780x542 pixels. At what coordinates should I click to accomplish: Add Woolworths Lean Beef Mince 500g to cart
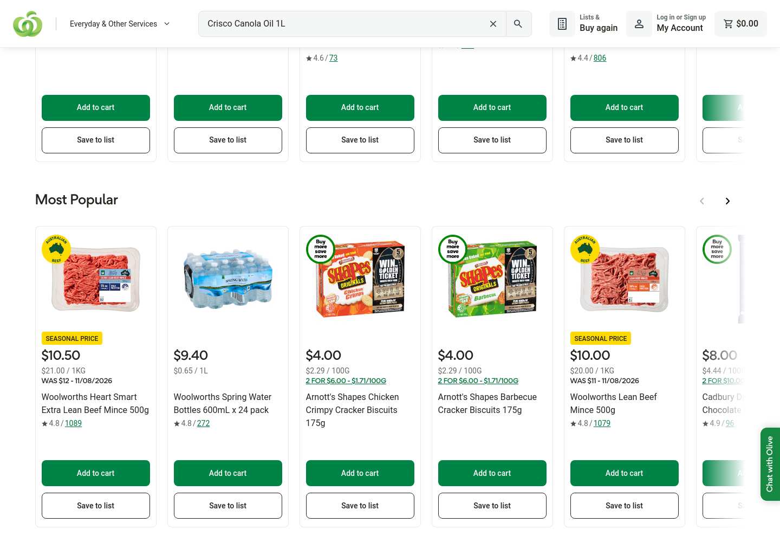click(625, 473)
